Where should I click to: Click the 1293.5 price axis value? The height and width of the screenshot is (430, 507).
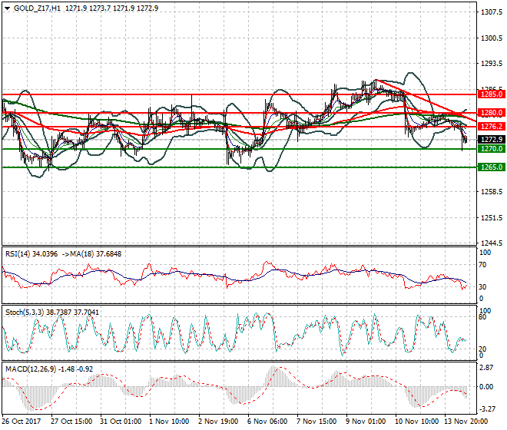tap(492, 64)
